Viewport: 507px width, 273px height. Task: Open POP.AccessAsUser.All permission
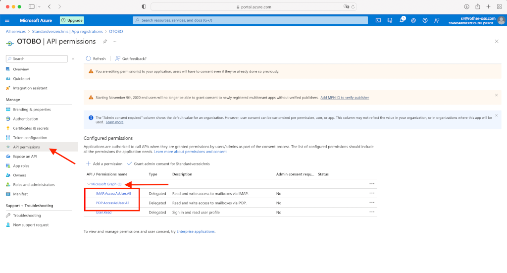112,203
